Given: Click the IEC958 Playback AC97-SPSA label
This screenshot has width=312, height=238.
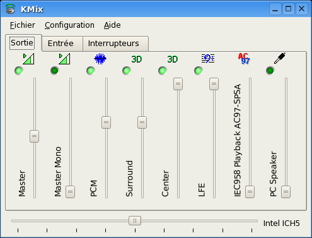Looking at the screenshot, I should click(237, 140).
